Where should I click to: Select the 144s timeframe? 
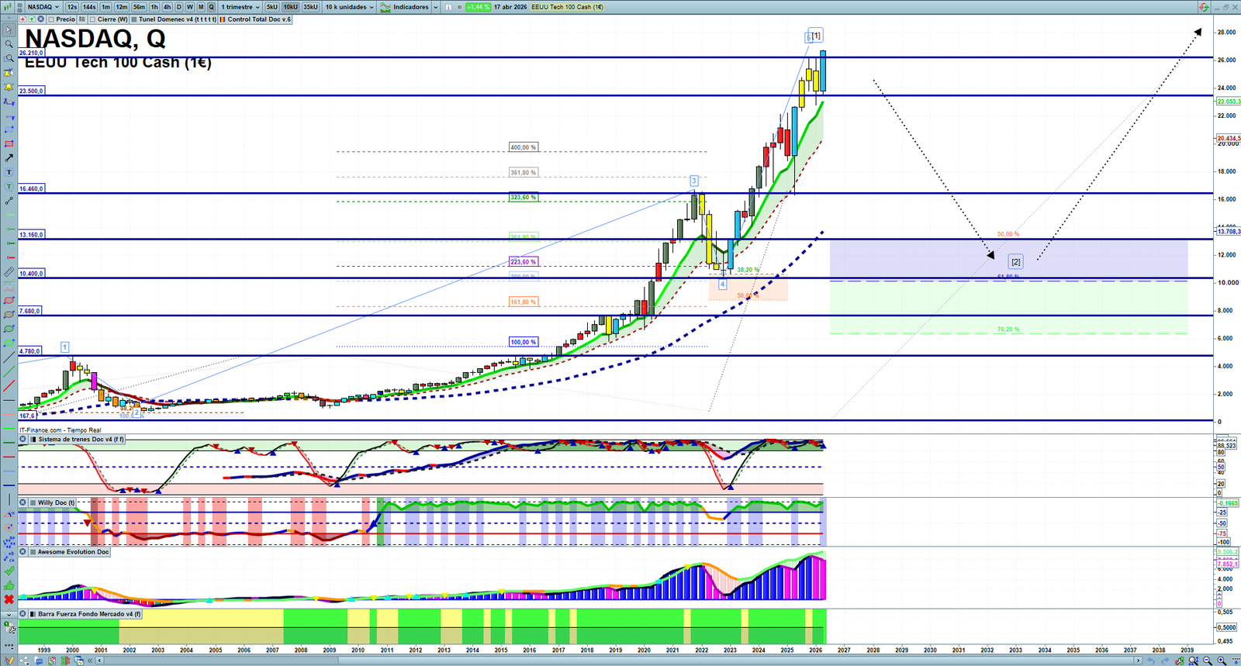point(89,7)
